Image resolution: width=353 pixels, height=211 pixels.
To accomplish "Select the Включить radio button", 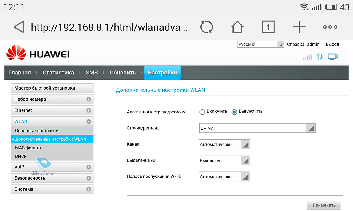I will 202,112.
